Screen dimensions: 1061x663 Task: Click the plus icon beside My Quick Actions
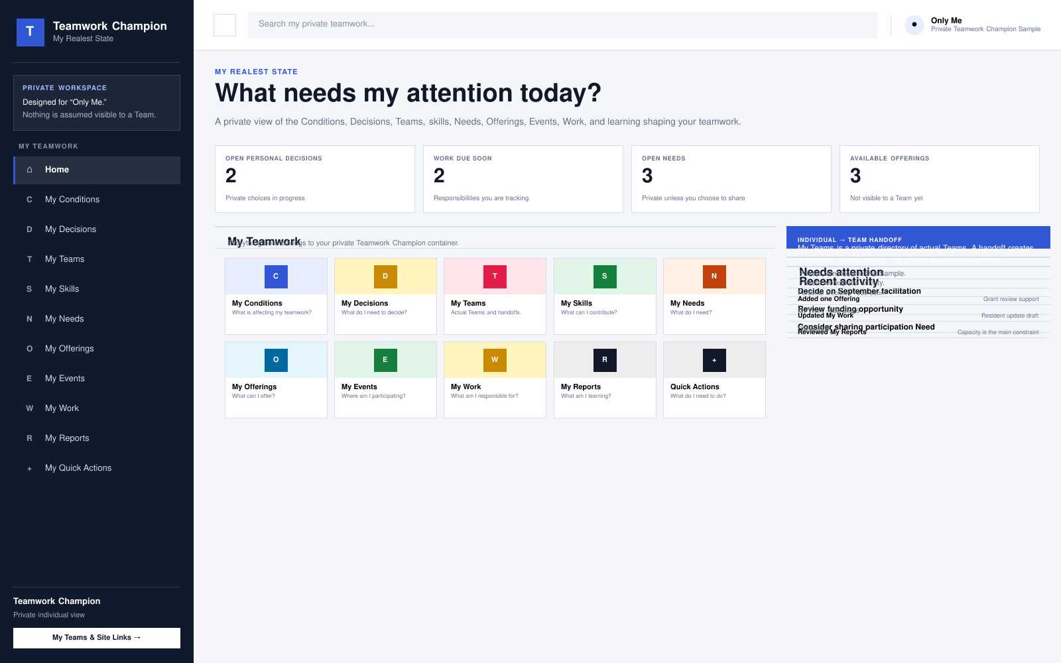pos(29,469)
